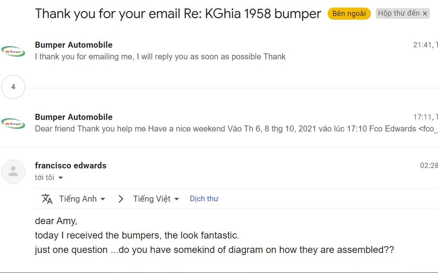Click the Bumper logo avatar on the 17:11 message
438x273 pixels.
(x=13, y=123)
